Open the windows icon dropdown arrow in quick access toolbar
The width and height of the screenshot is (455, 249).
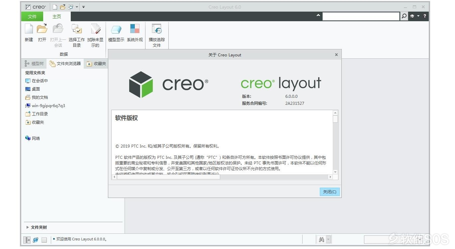(77, 7)
